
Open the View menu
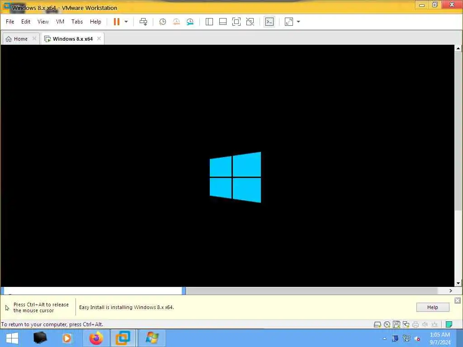43,22
